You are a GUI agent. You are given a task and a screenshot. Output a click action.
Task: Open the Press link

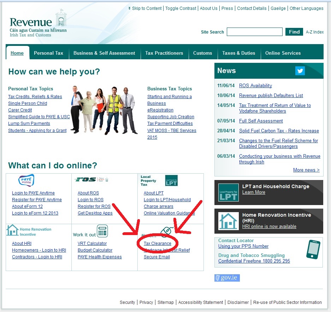point(227,8)
